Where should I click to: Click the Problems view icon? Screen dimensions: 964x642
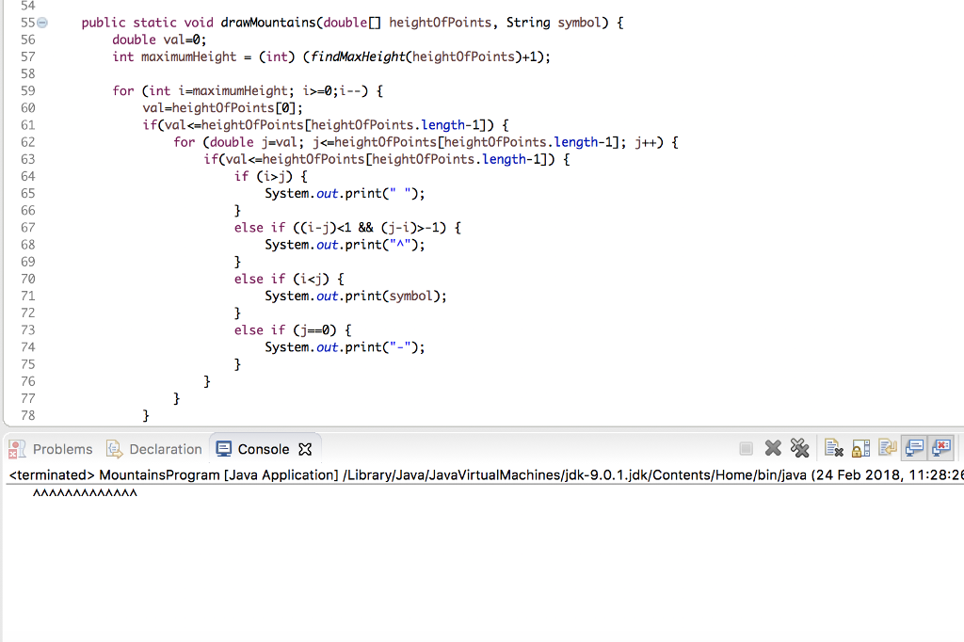[17, 449]
